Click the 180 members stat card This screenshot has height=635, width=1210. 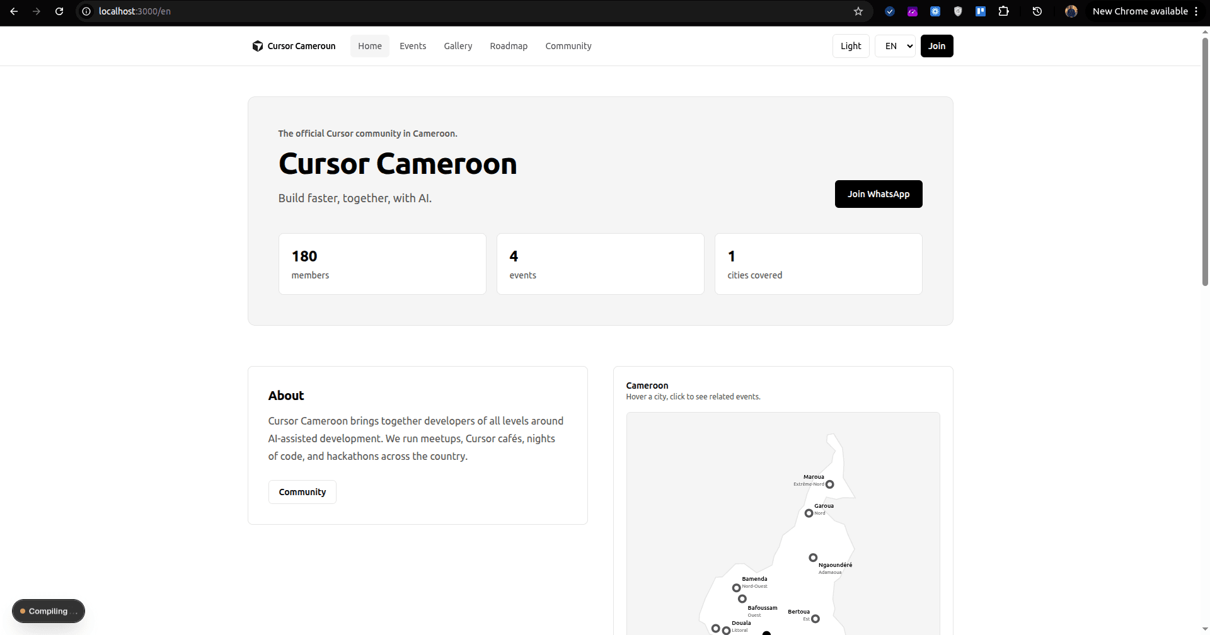[383, 264]
